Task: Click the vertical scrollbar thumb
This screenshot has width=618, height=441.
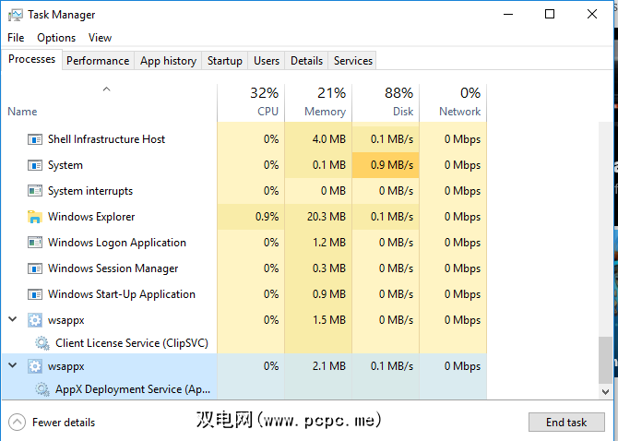Action: [x=606, y=360]
